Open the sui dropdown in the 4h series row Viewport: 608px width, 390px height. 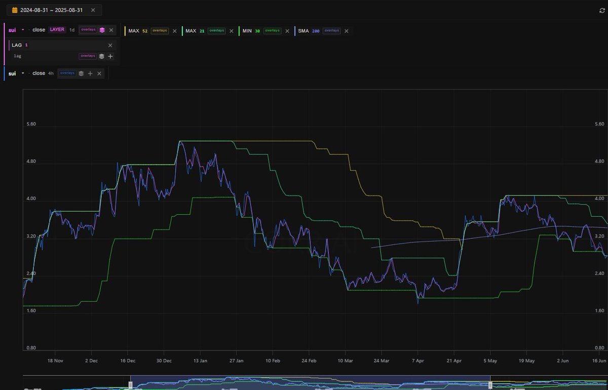pyautogui.click(x=23, y=73)
